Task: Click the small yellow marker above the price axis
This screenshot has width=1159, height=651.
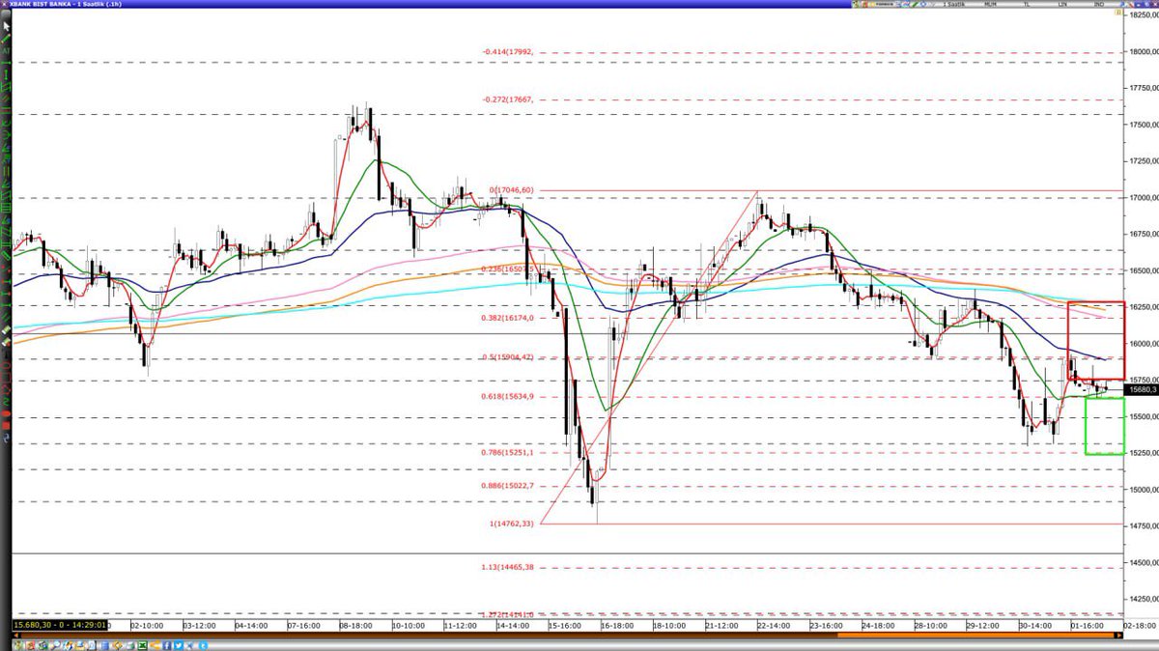Action: tap(1117, 12)
